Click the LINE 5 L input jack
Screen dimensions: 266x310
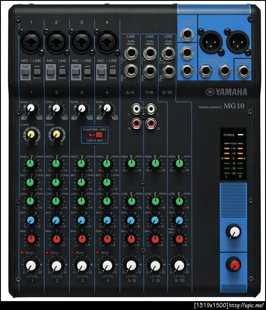pyautogui.click(x=131, y=53)
